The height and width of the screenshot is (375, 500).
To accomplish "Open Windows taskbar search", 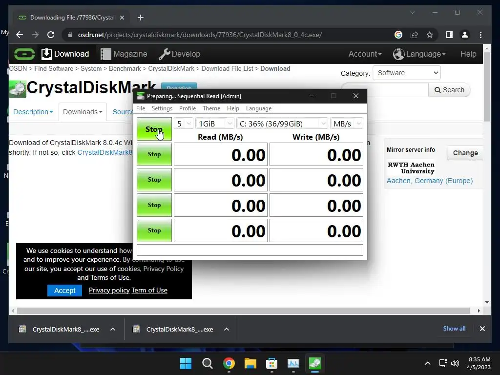I will click(x=207, y=363).
